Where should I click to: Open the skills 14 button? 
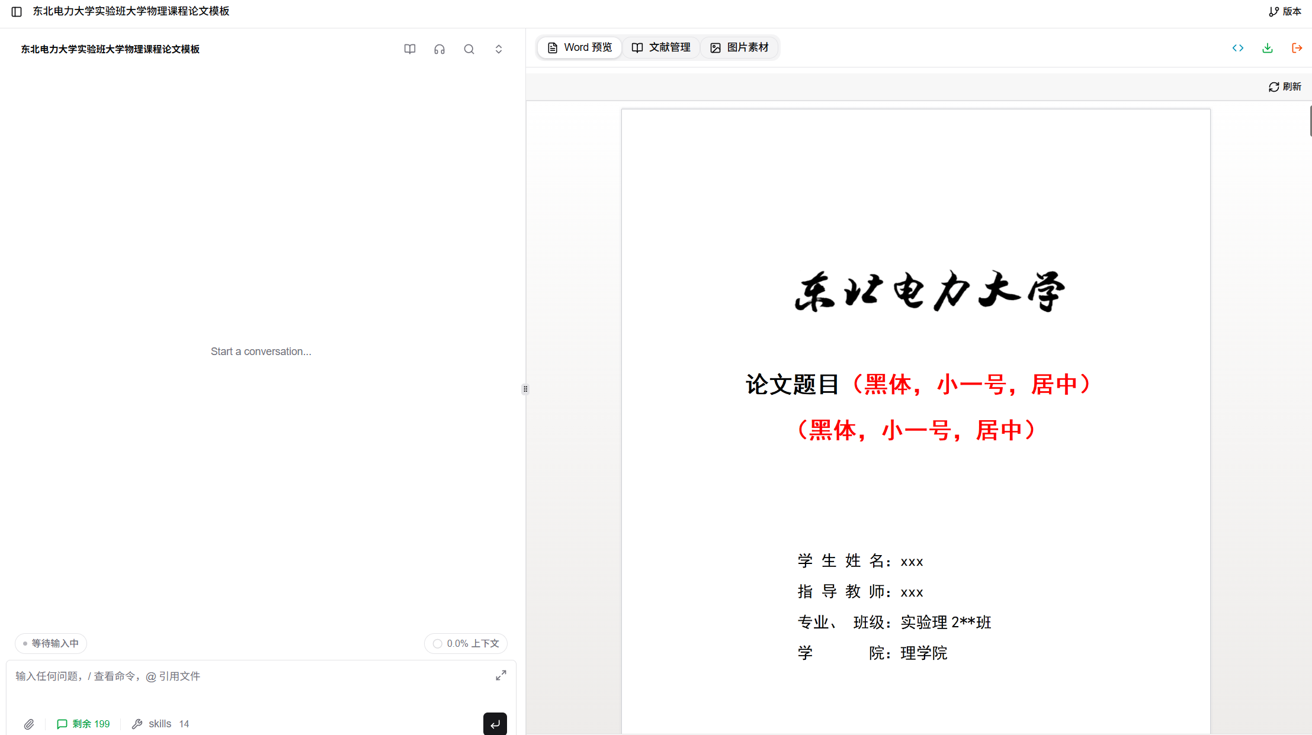pyautogui.click(x=160, y=724)
